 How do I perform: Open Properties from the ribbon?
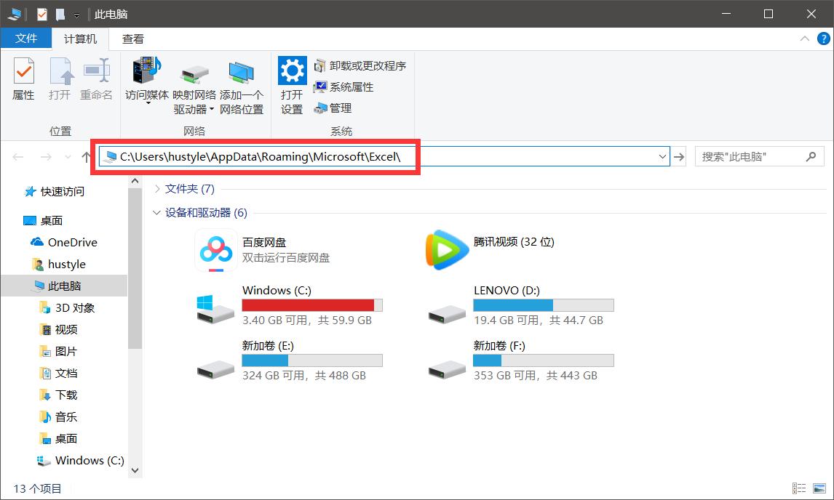23,80
